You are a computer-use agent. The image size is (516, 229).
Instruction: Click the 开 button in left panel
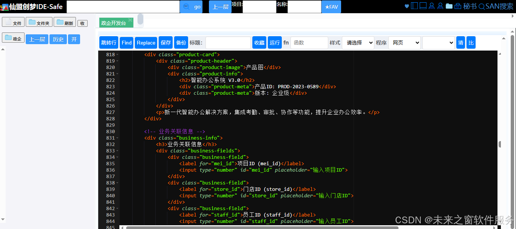pyautogui.click(x=74, y=39)
